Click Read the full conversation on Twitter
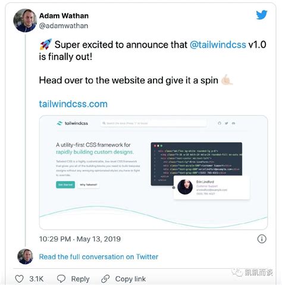The width and height of the screenshot is (282, 285). [99, 256]
